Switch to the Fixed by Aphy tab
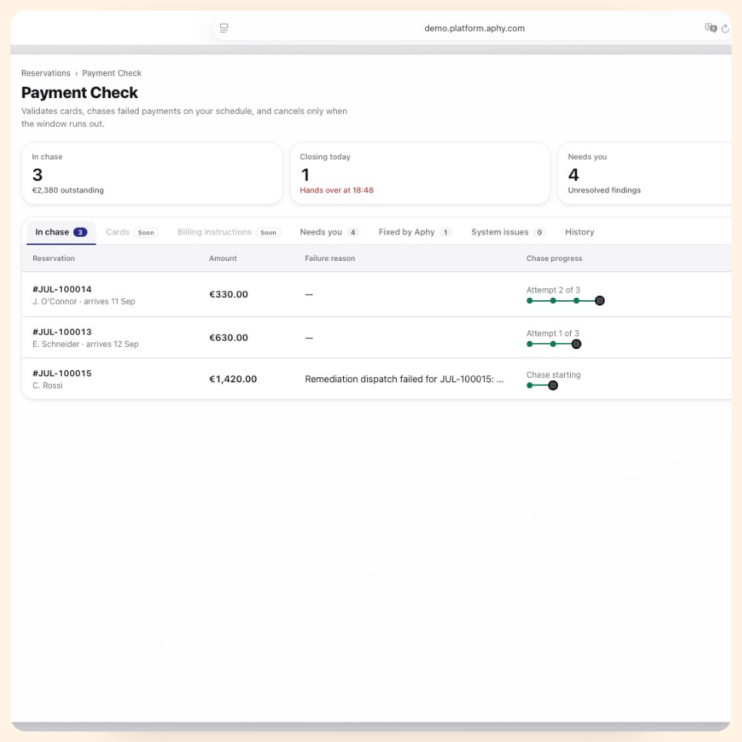 (415, 232)
